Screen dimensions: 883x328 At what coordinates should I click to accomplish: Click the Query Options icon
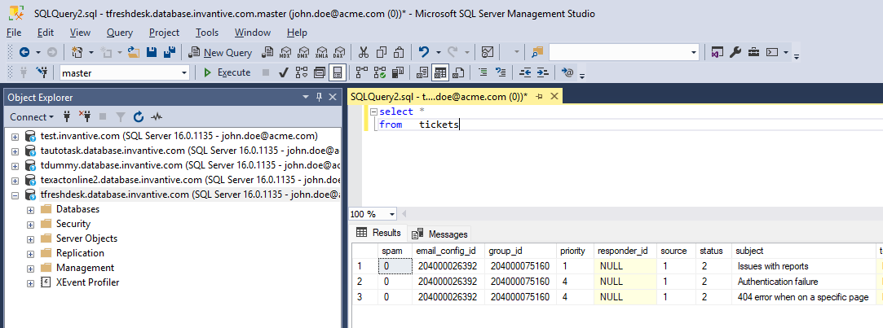click(x=320, y=72)
